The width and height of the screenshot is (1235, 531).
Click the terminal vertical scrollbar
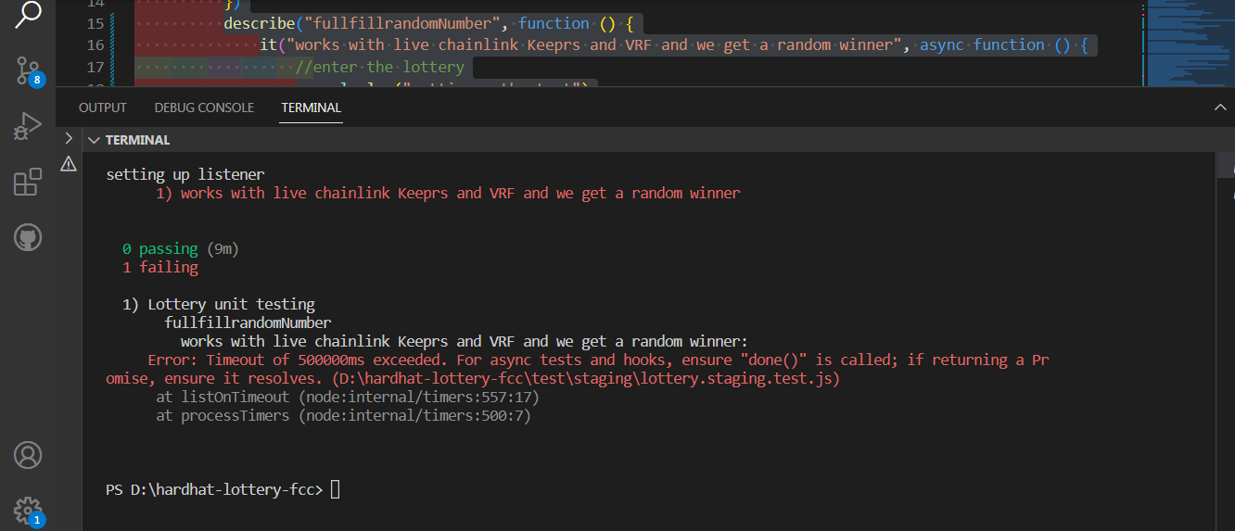tap(1225, 165)
